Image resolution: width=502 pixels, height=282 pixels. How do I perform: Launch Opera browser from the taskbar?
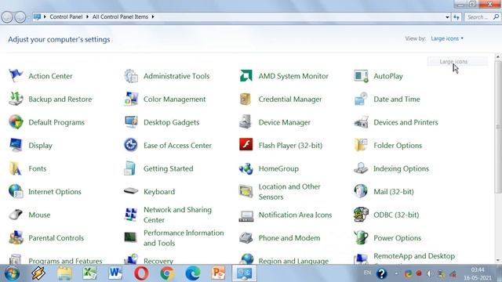141,273
